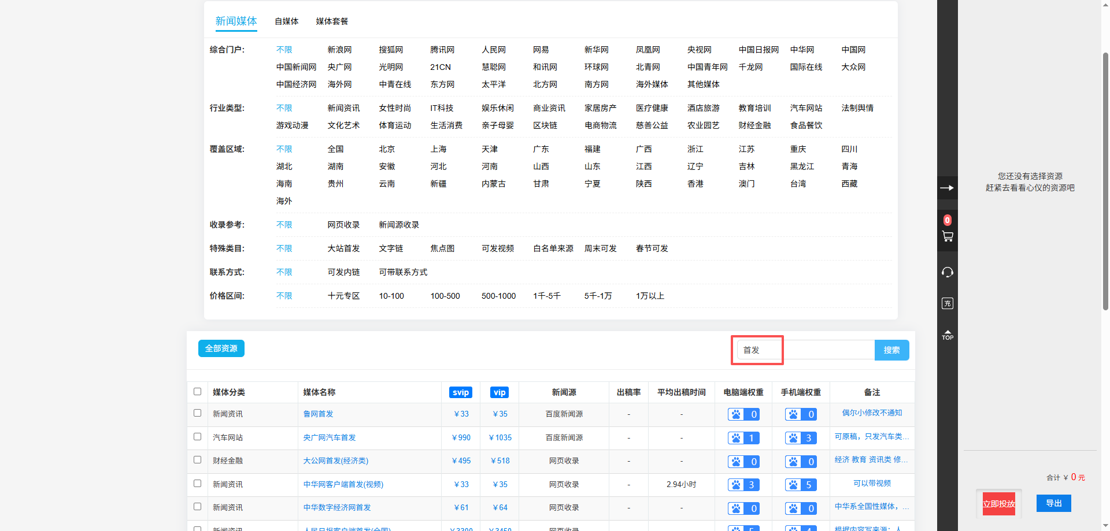
Task: Click the page vertical scrollbar
Action: (x=1105, y=173)
